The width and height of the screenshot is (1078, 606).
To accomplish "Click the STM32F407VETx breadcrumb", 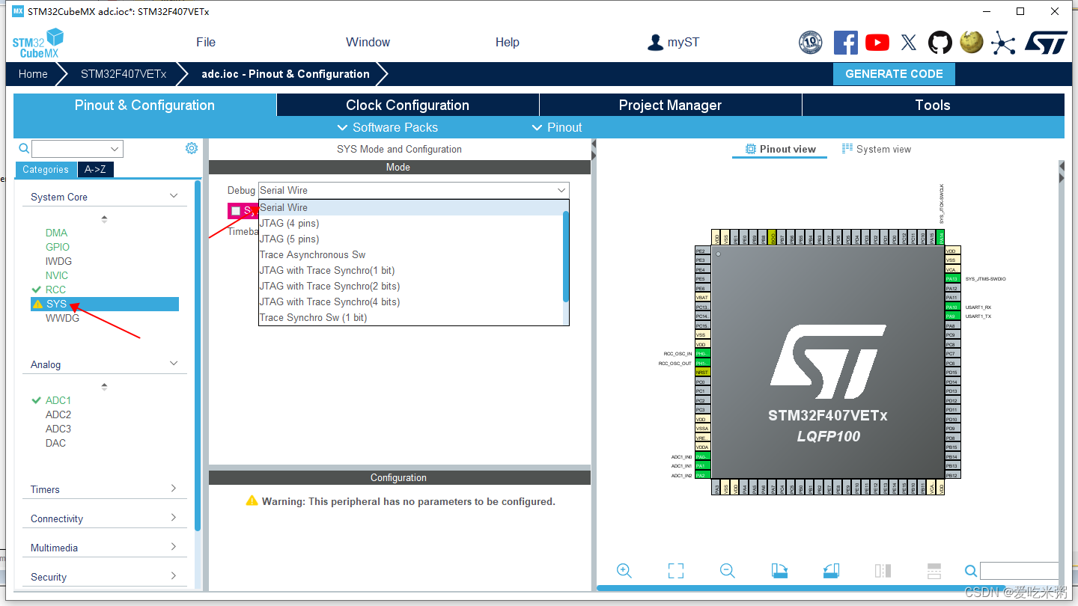I will 124,73.
